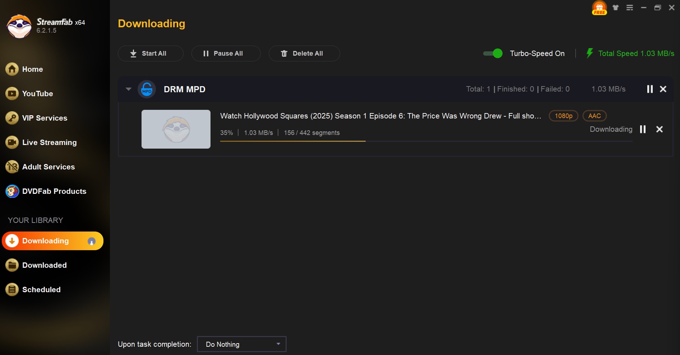Click the Start All button

tap(151, 53)
